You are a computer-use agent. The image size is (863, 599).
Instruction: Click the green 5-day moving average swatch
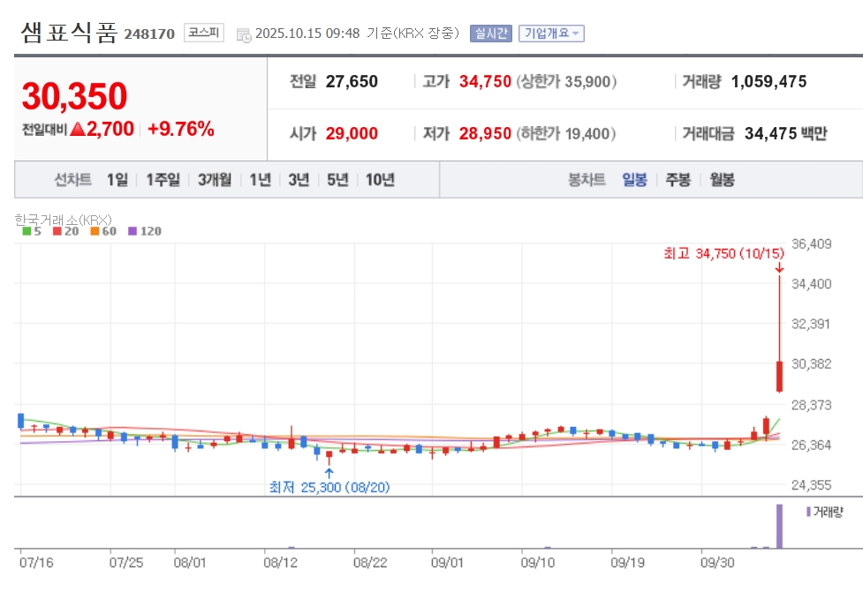click(x=26, y=231)
